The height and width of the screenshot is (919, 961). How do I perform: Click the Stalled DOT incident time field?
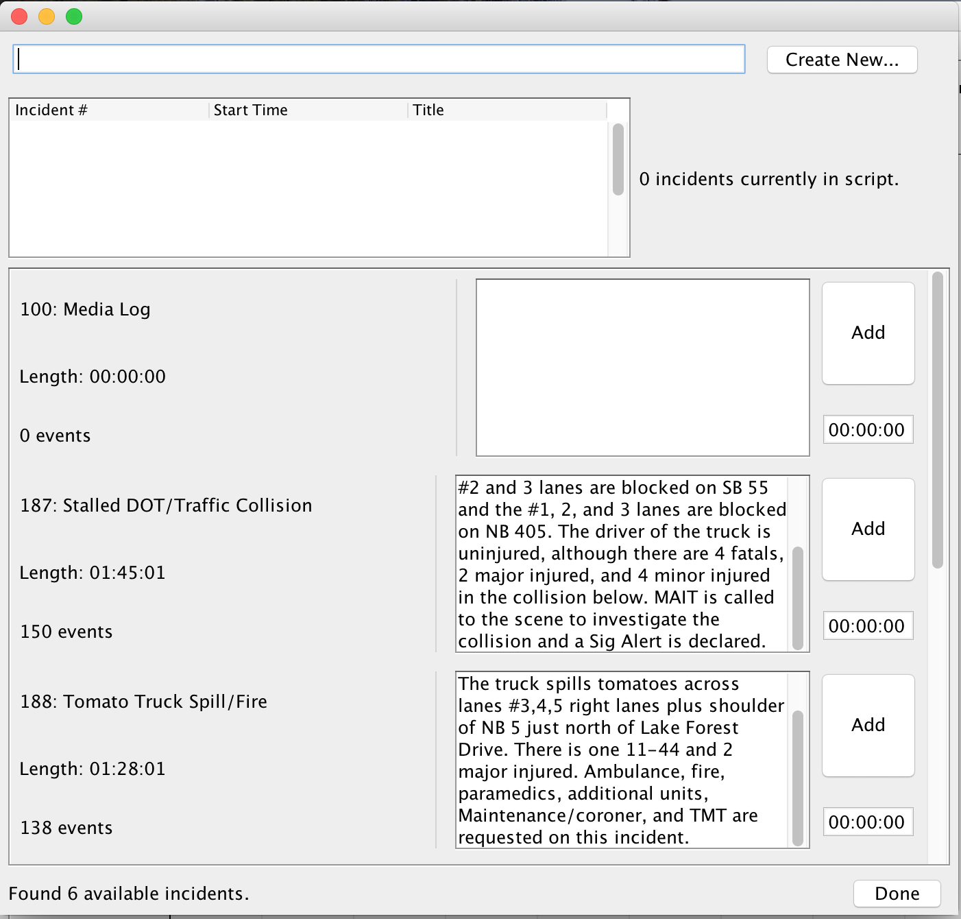(868, 626)
